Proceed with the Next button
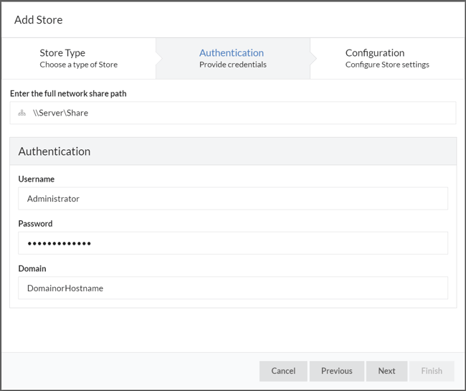Viewport: 466px width, 391px height. (x=386, y=371)
